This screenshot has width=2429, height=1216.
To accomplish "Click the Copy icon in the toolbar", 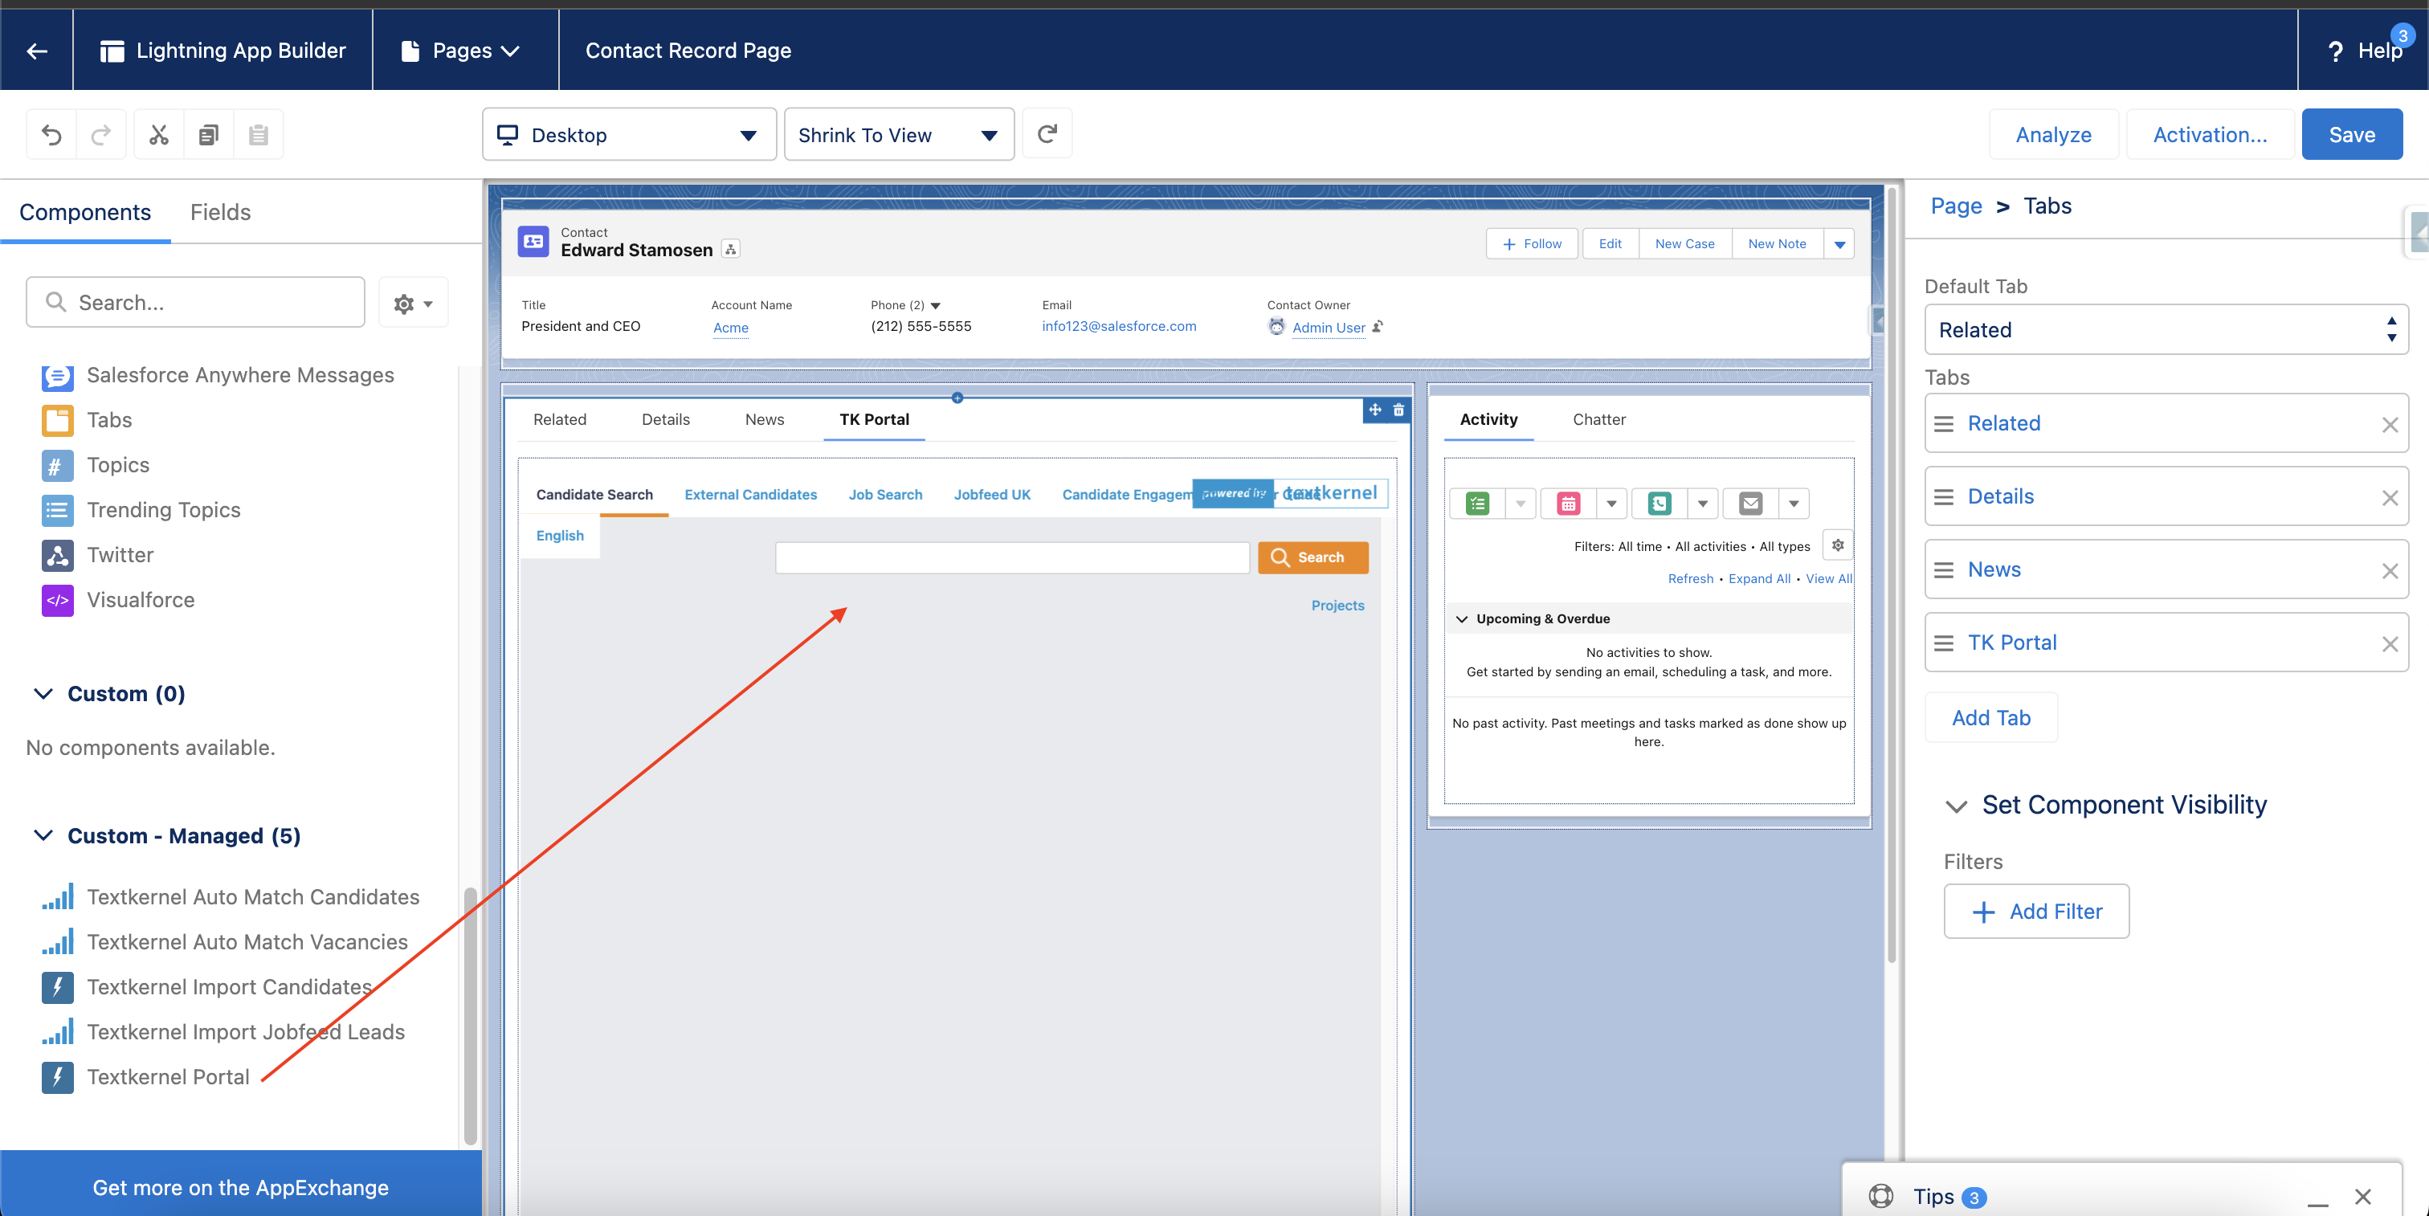I will coord(208,135).
